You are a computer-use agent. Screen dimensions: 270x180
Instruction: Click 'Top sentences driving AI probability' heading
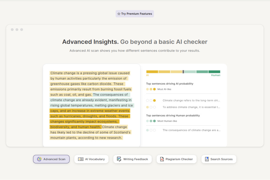click(x=169, y=84)
